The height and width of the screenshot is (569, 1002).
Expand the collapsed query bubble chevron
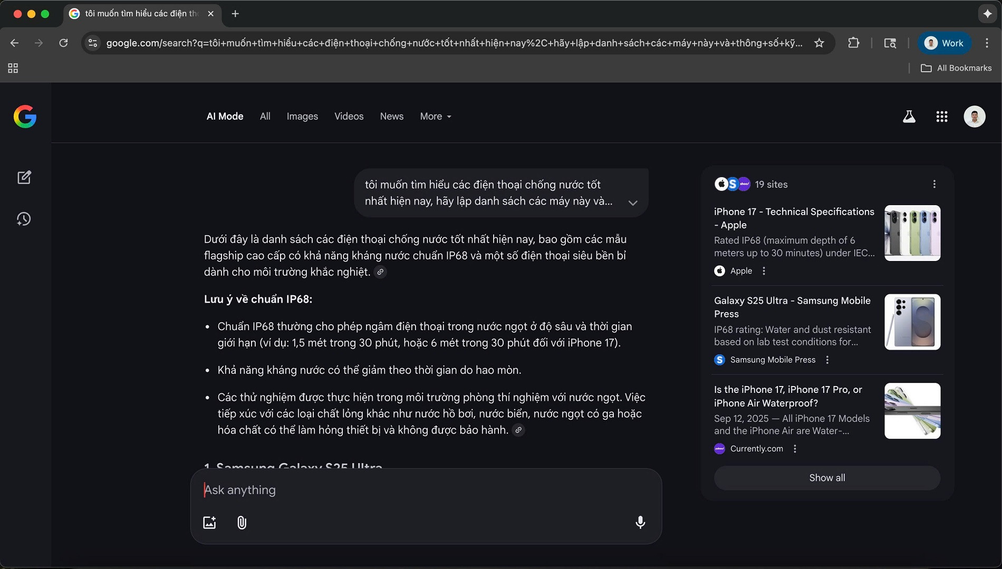[633, 202]
